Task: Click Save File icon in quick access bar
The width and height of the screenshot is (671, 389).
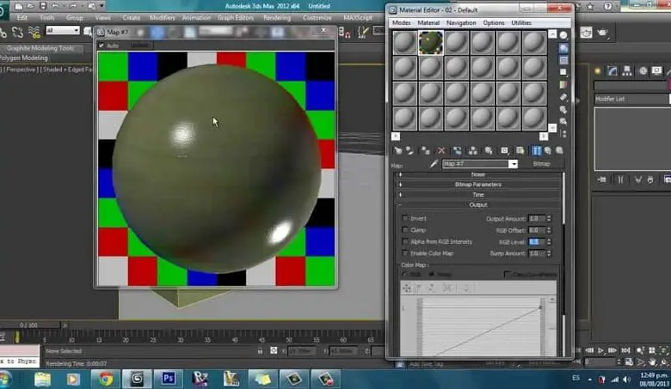Action: 43,6
